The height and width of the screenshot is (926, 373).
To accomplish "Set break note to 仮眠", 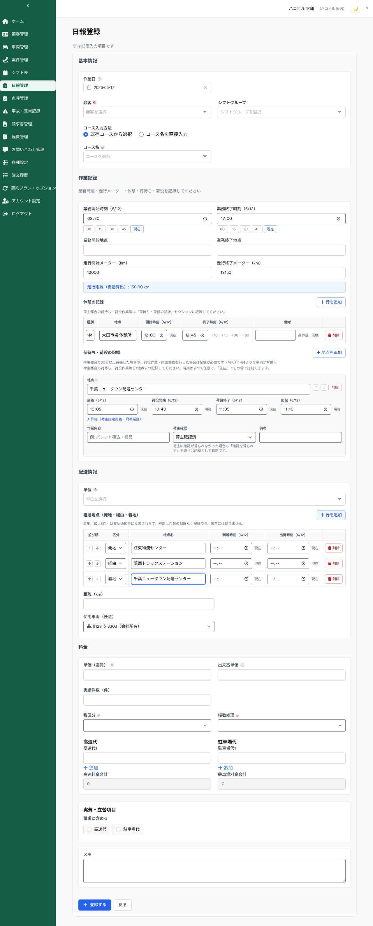I will pyautogui.click(x=315, y=335).
